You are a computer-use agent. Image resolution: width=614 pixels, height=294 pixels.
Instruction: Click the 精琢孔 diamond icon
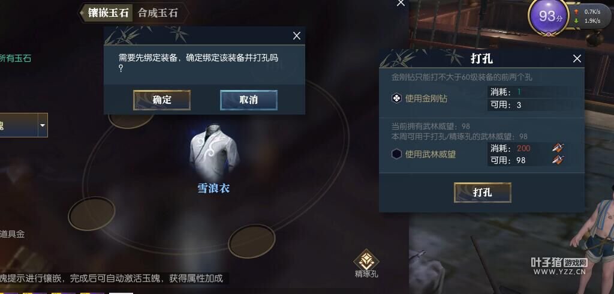(x=366, y=259)
